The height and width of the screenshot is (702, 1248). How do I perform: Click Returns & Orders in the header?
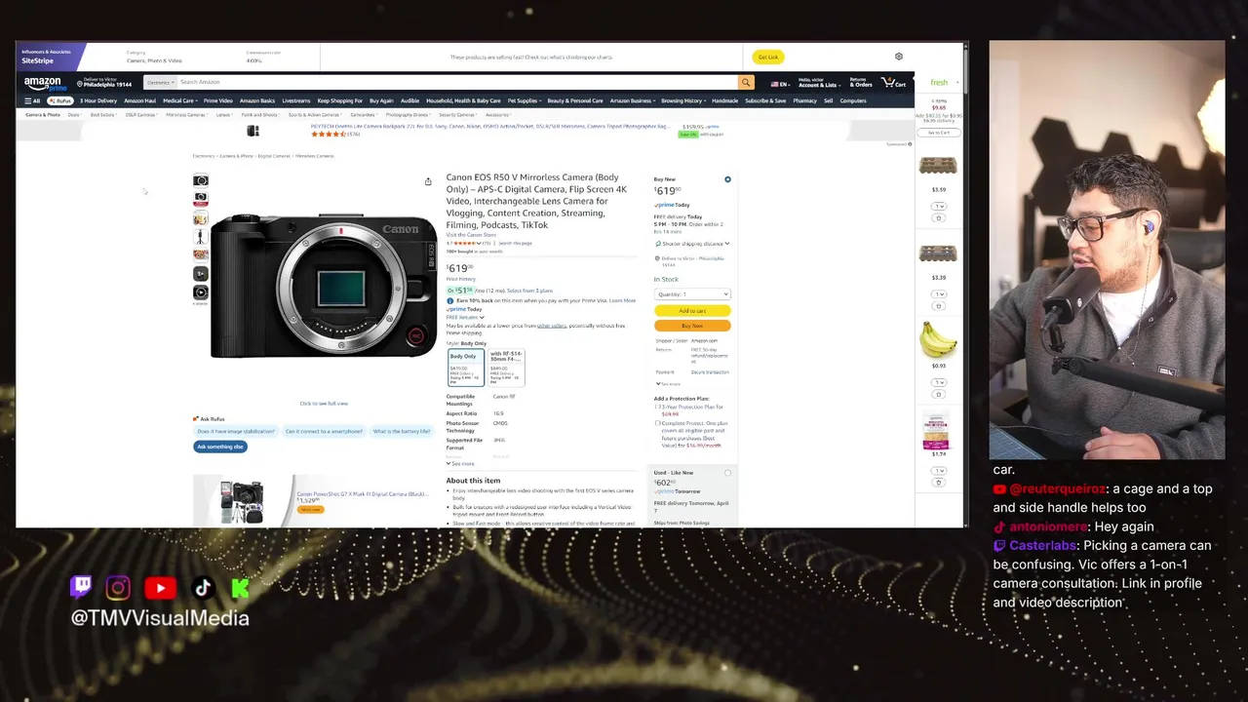click(x=860, y=83)
